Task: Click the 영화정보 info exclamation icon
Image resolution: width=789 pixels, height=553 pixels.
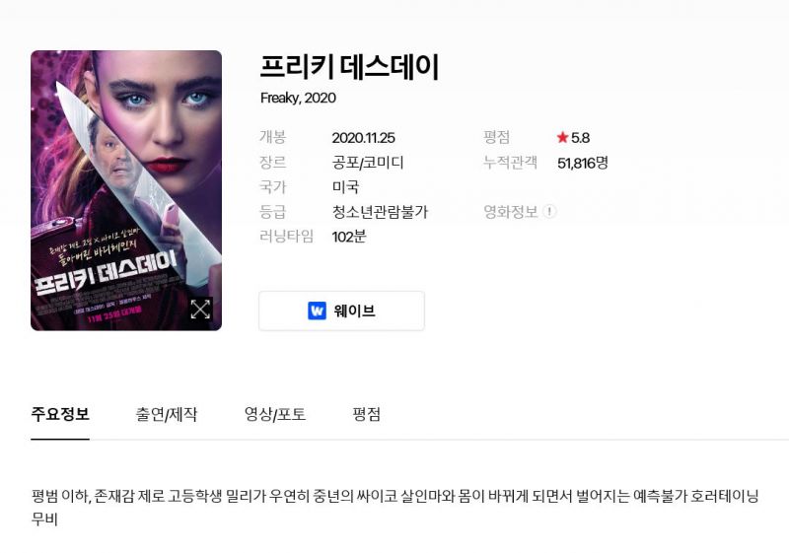Action: (x=549, y=212)
